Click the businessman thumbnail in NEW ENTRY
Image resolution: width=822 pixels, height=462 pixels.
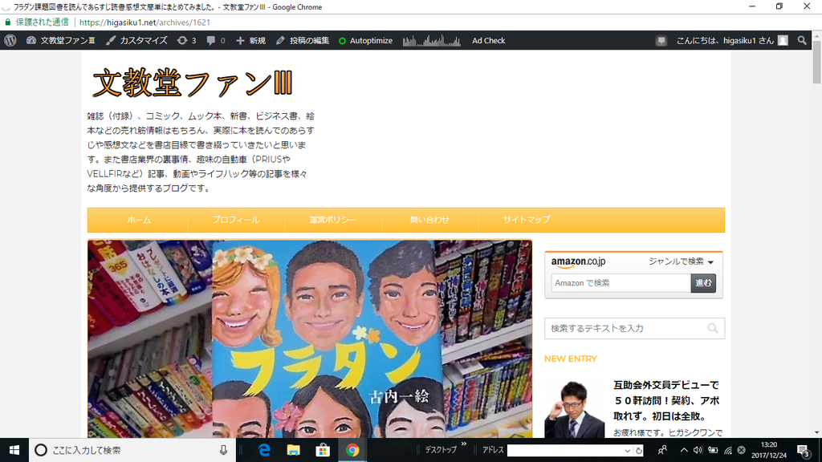tap(575, 408)
